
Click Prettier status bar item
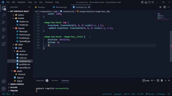pyautogui.click(x=161, y=94)
